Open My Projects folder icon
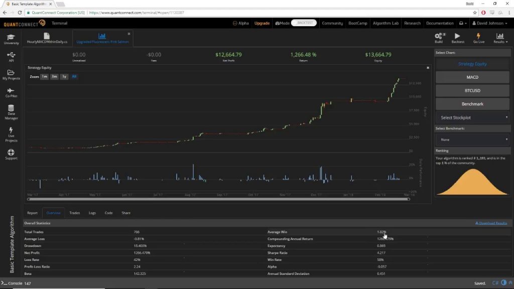 pyautogui.click(x=11, y=75)
